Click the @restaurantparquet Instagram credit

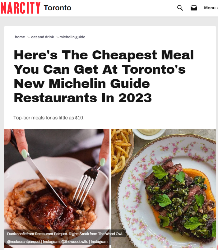24,242
